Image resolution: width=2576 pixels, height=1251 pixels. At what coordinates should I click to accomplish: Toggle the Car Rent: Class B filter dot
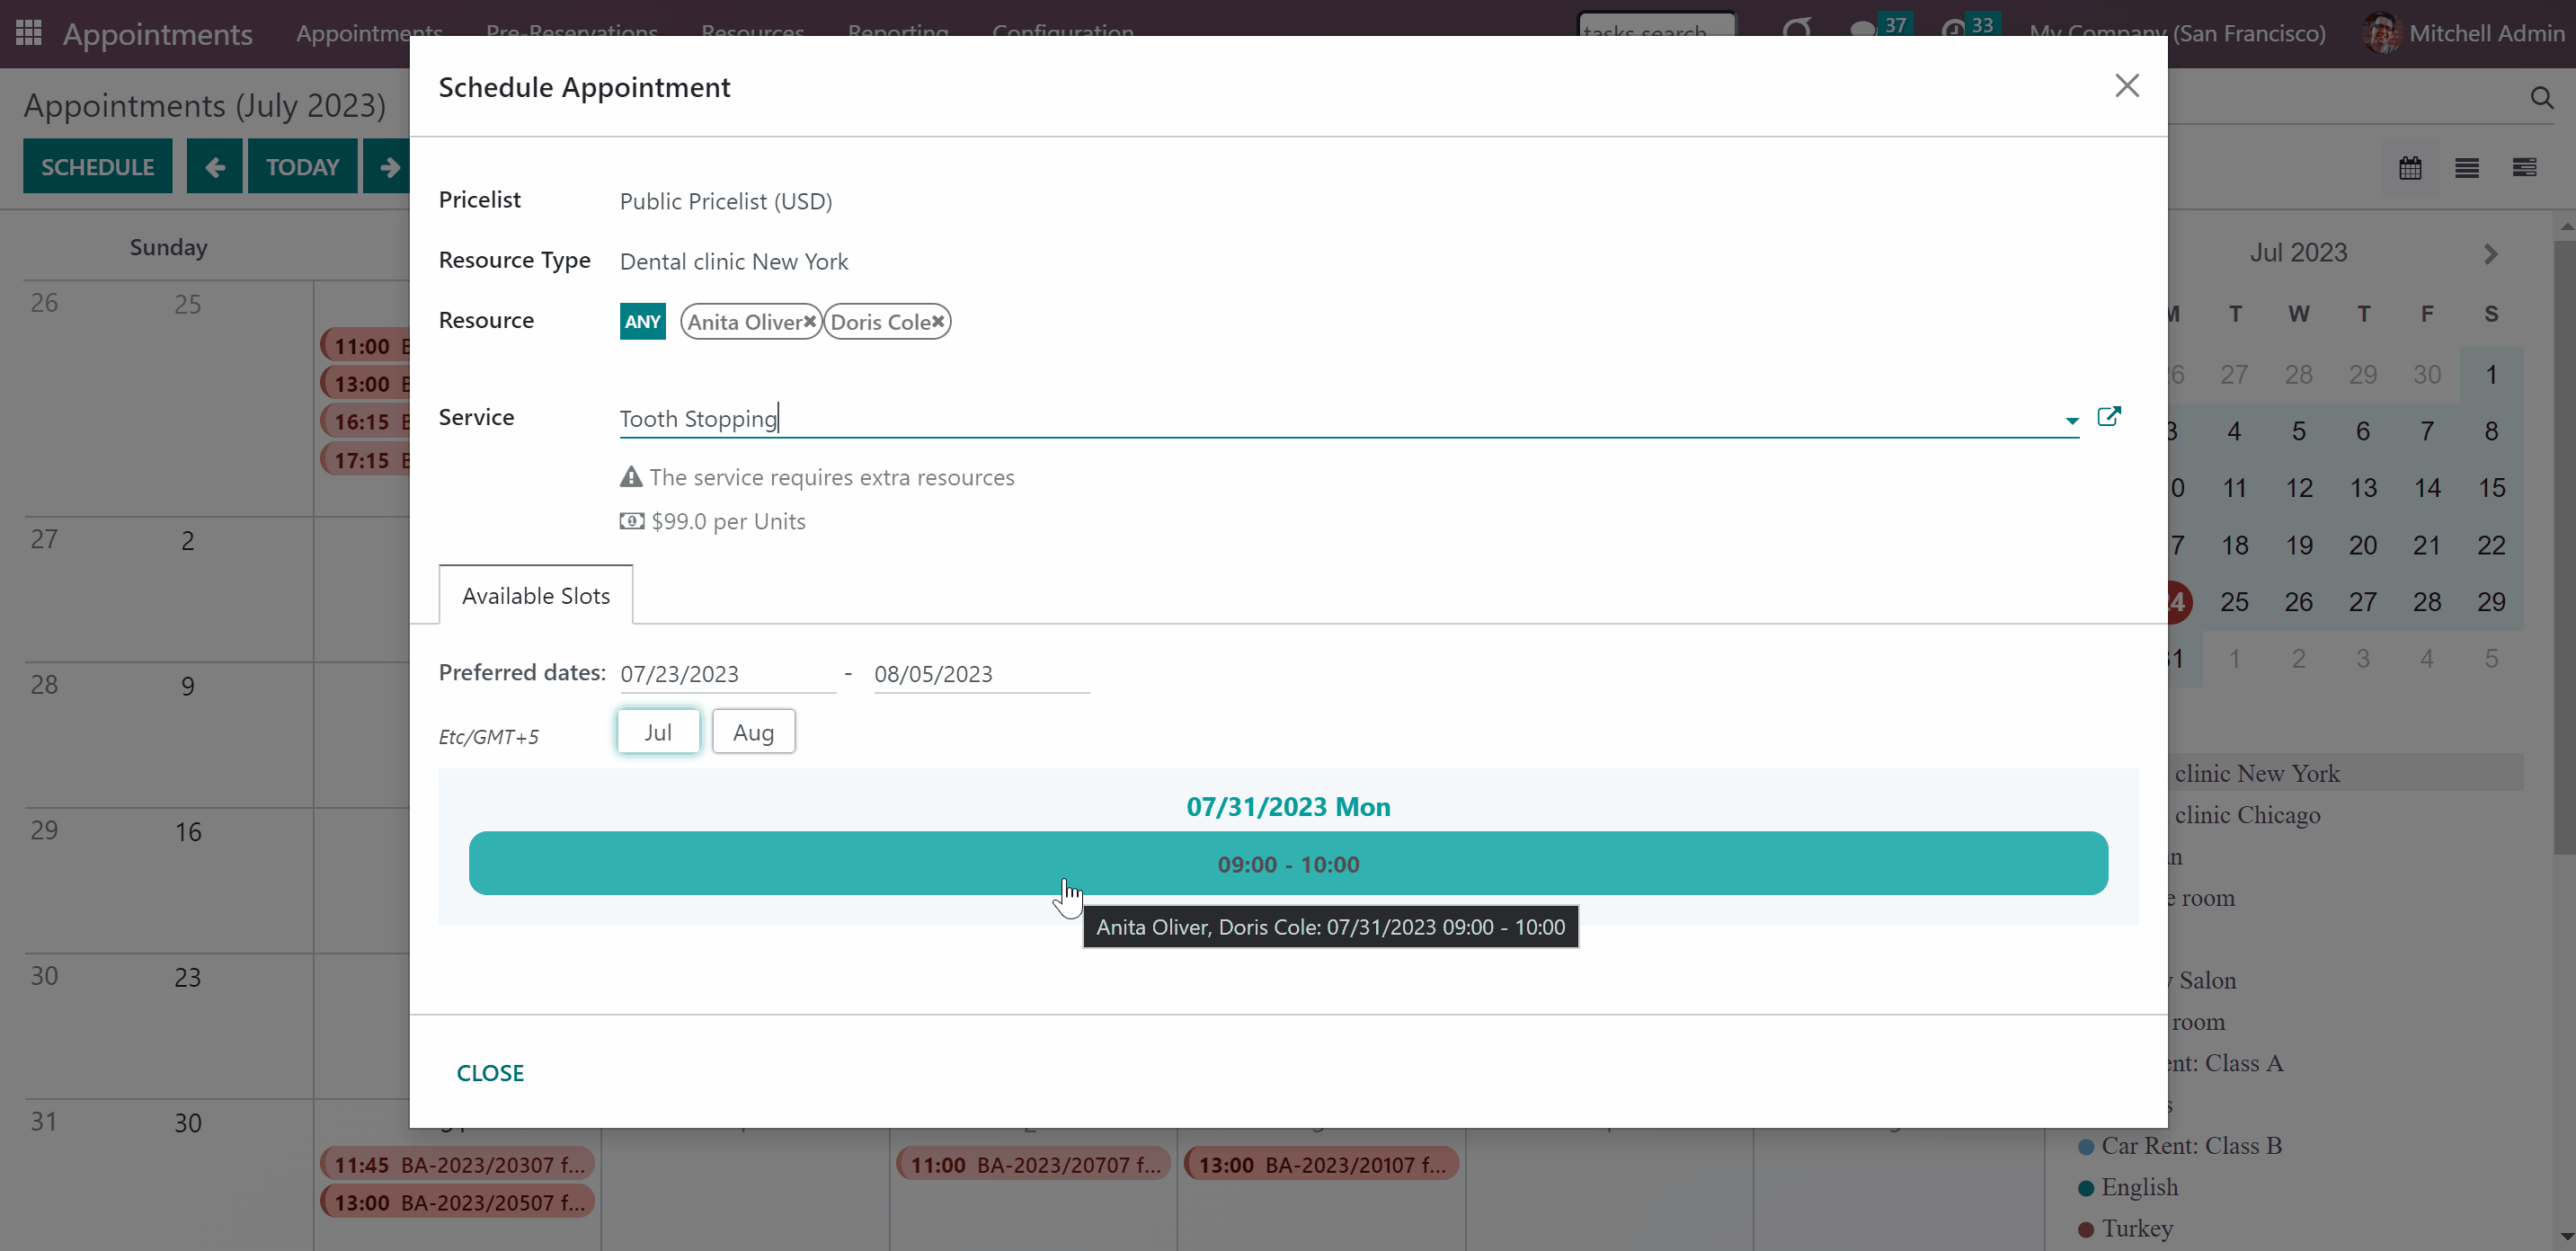(2086, 1146)
